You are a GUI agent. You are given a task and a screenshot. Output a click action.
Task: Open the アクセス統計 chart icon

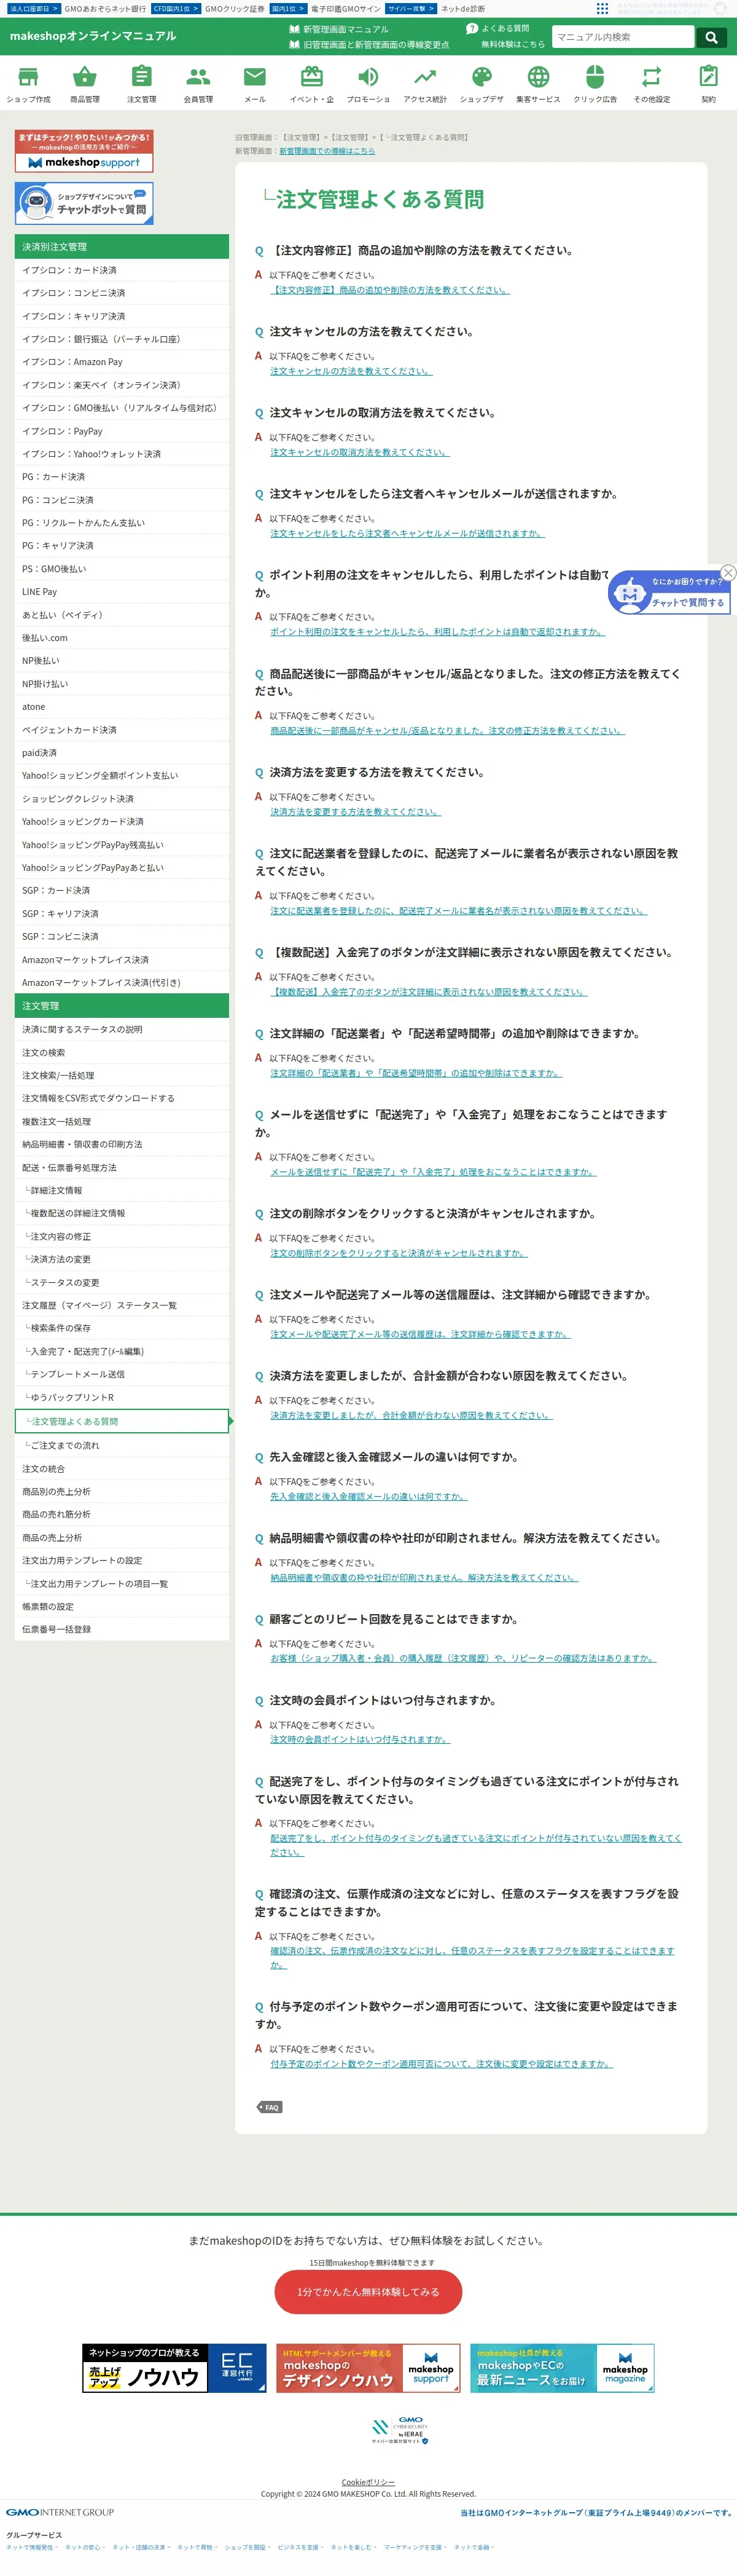pyautogui.click(x=426, y=76)
